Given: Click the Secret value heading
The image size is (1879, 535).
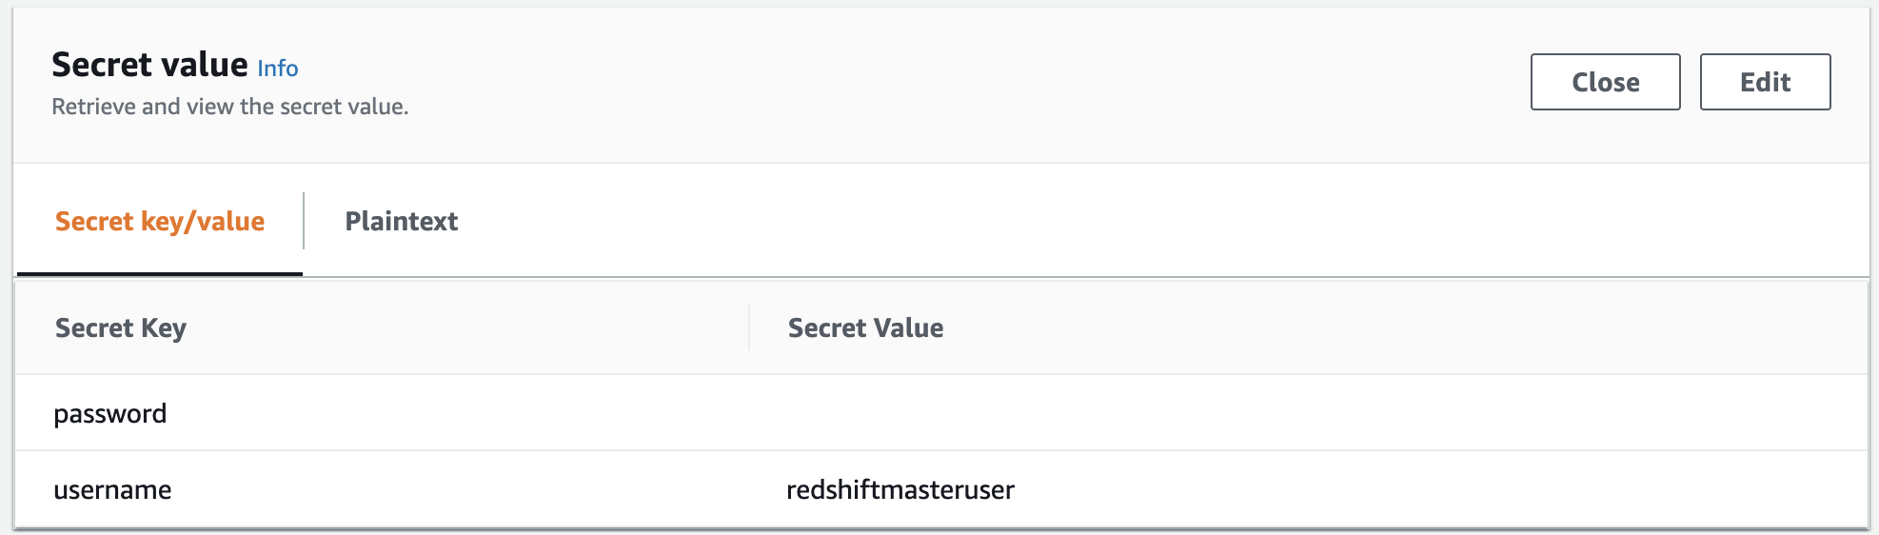Looking at the screenshot, I should [x=149, y=65].
